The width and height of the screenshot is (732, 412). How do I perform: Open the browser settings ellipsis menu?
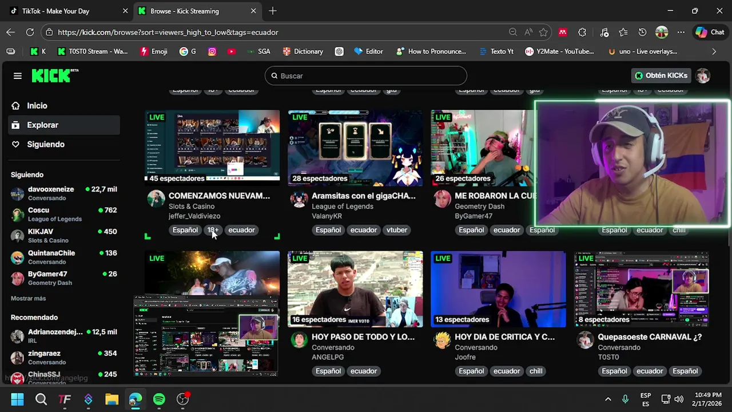coord(681,32)
